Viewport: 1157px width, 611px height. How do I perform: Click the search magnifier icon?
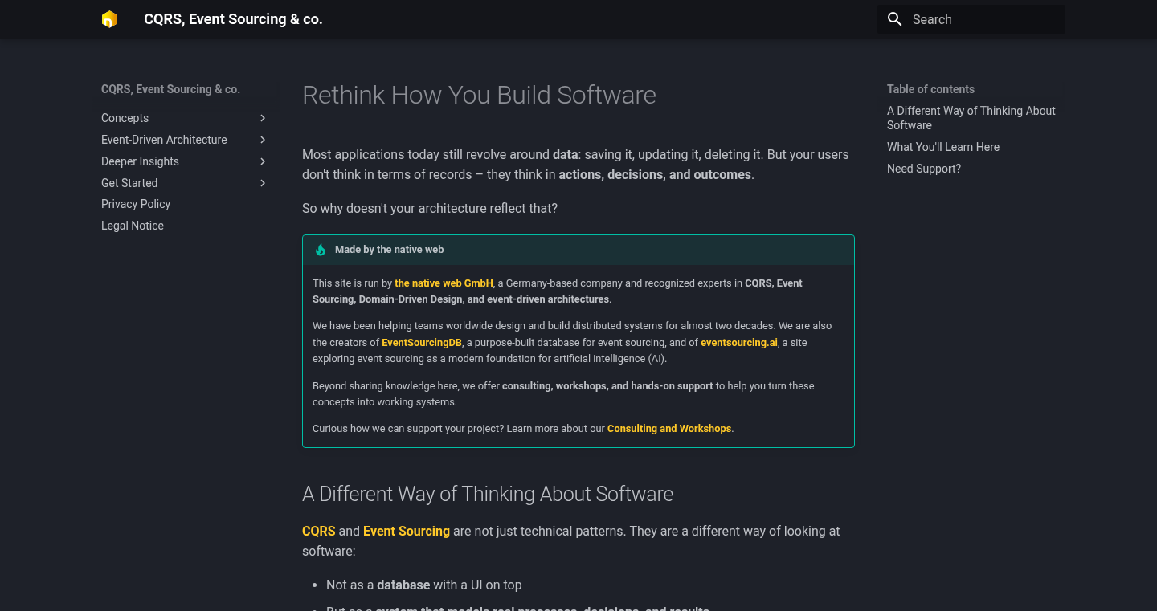point(894,19)
